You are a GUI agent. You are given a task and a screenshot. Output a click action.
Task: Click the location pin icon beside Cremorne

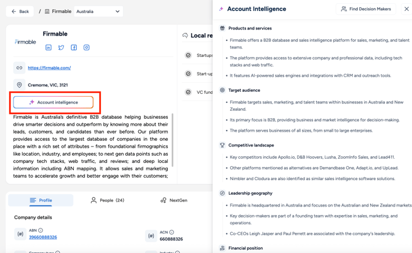point(20,85)
